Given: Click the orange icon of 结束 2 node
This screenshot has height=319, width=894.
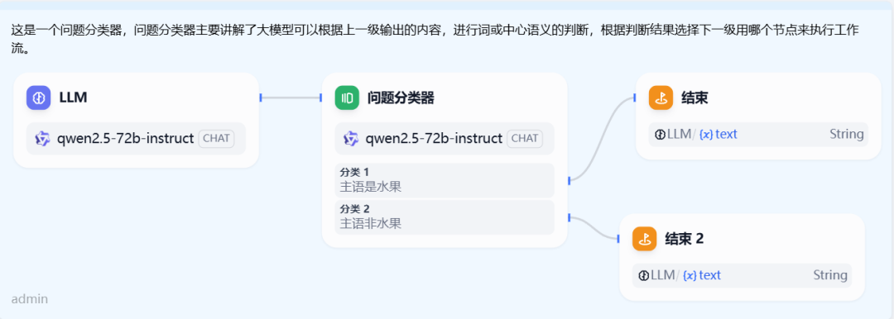Looking at the screenshot, I should click(644, 239).
